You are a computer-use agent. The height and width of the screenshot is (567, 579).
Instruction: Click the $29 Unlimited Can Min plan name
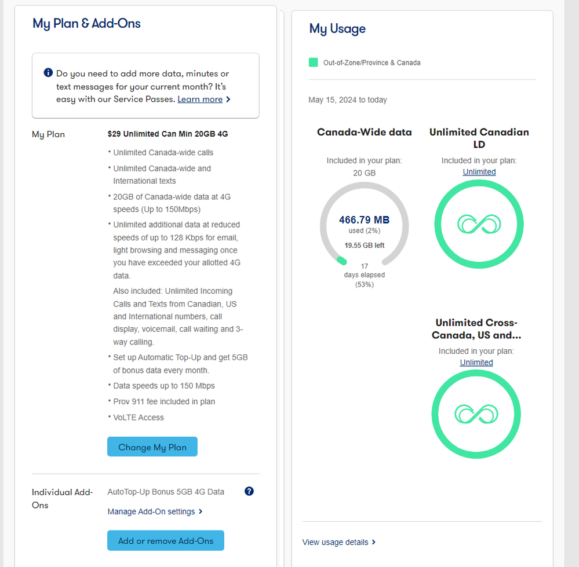click(x=168, y=134)
